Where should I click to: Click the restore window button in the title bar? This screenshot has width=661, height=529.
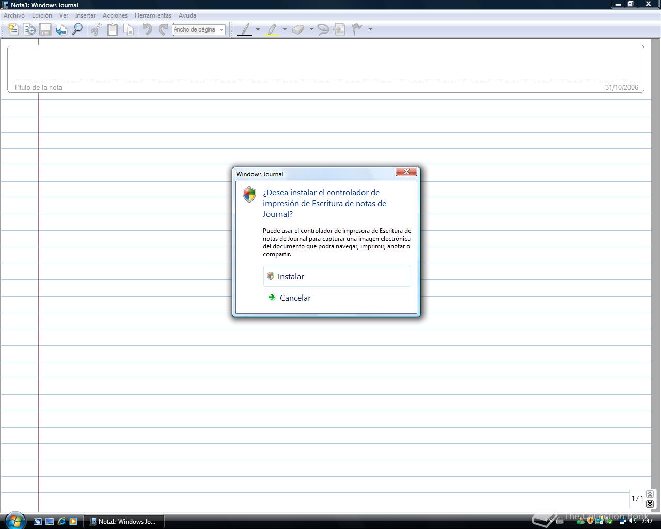click(631, 4)
